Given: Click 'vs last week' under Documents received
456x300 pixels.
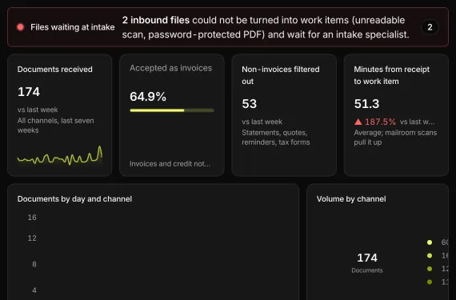Looking at the screenshot, I should click(38, 110).
